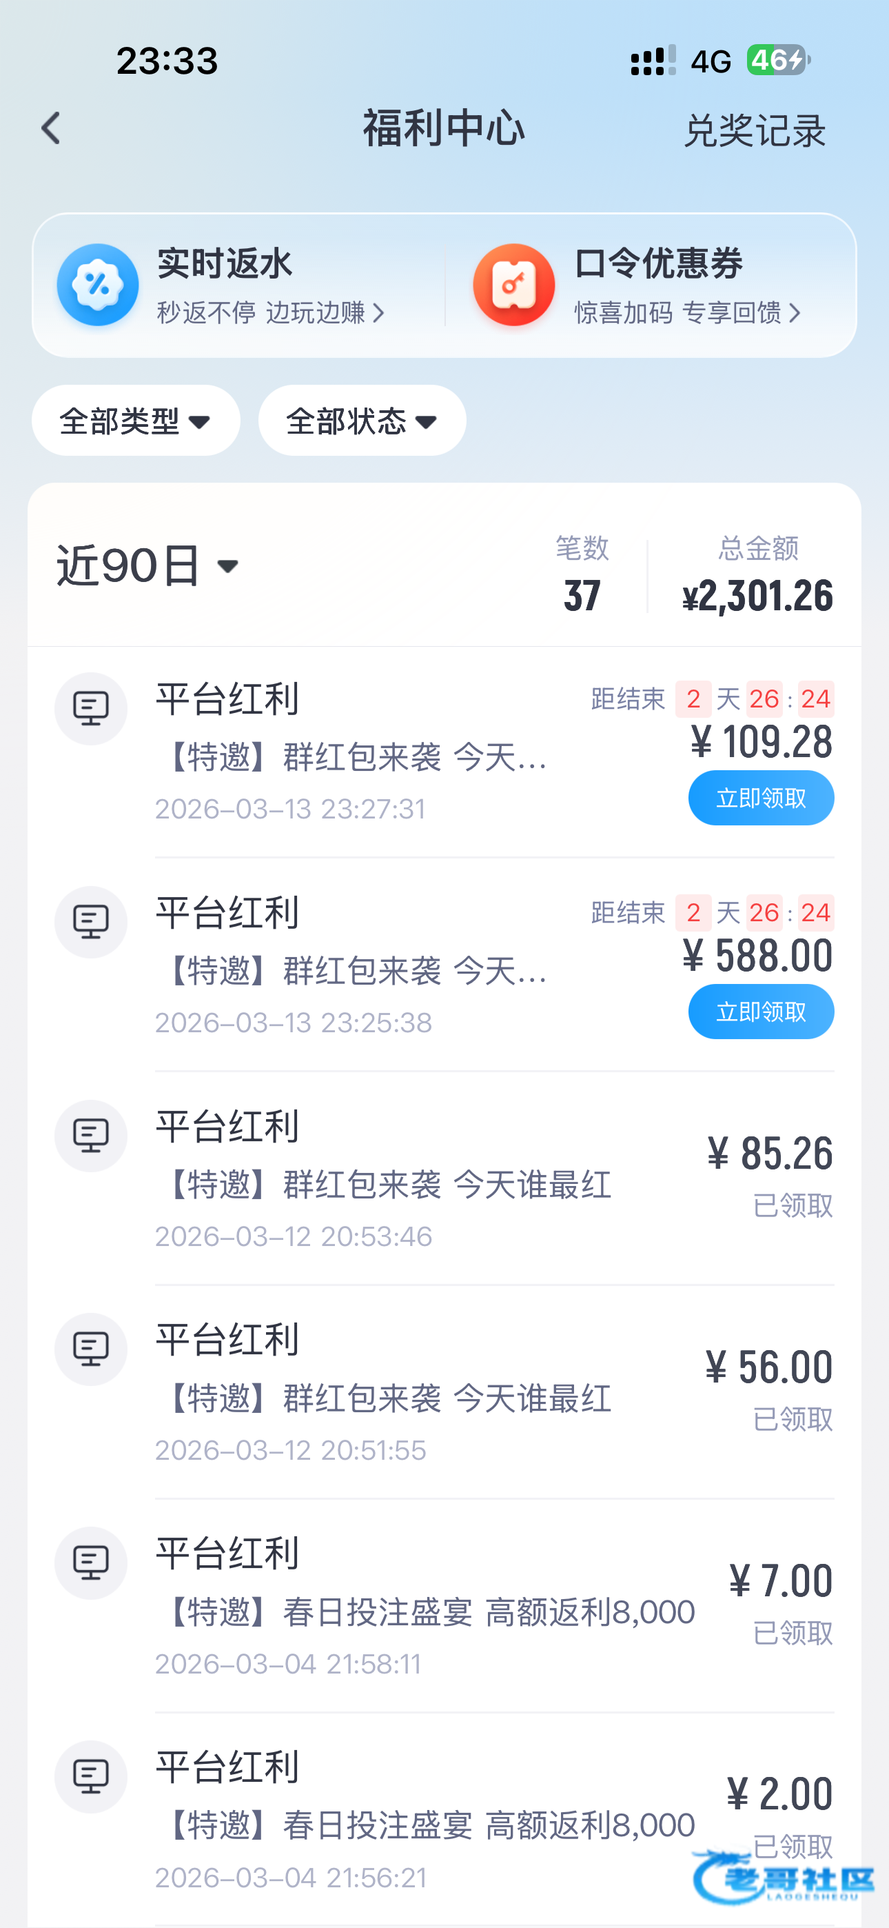
Task: Open the 全部状态 filter dropdown
Action: click(362, 421)
